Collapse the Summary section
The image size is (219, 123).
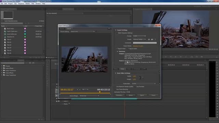pos(117,52)
